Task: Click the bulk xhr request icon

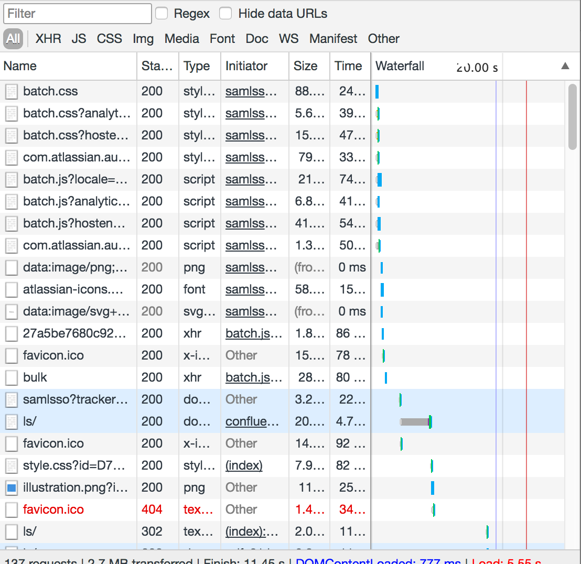Action: tap(11, 378)
